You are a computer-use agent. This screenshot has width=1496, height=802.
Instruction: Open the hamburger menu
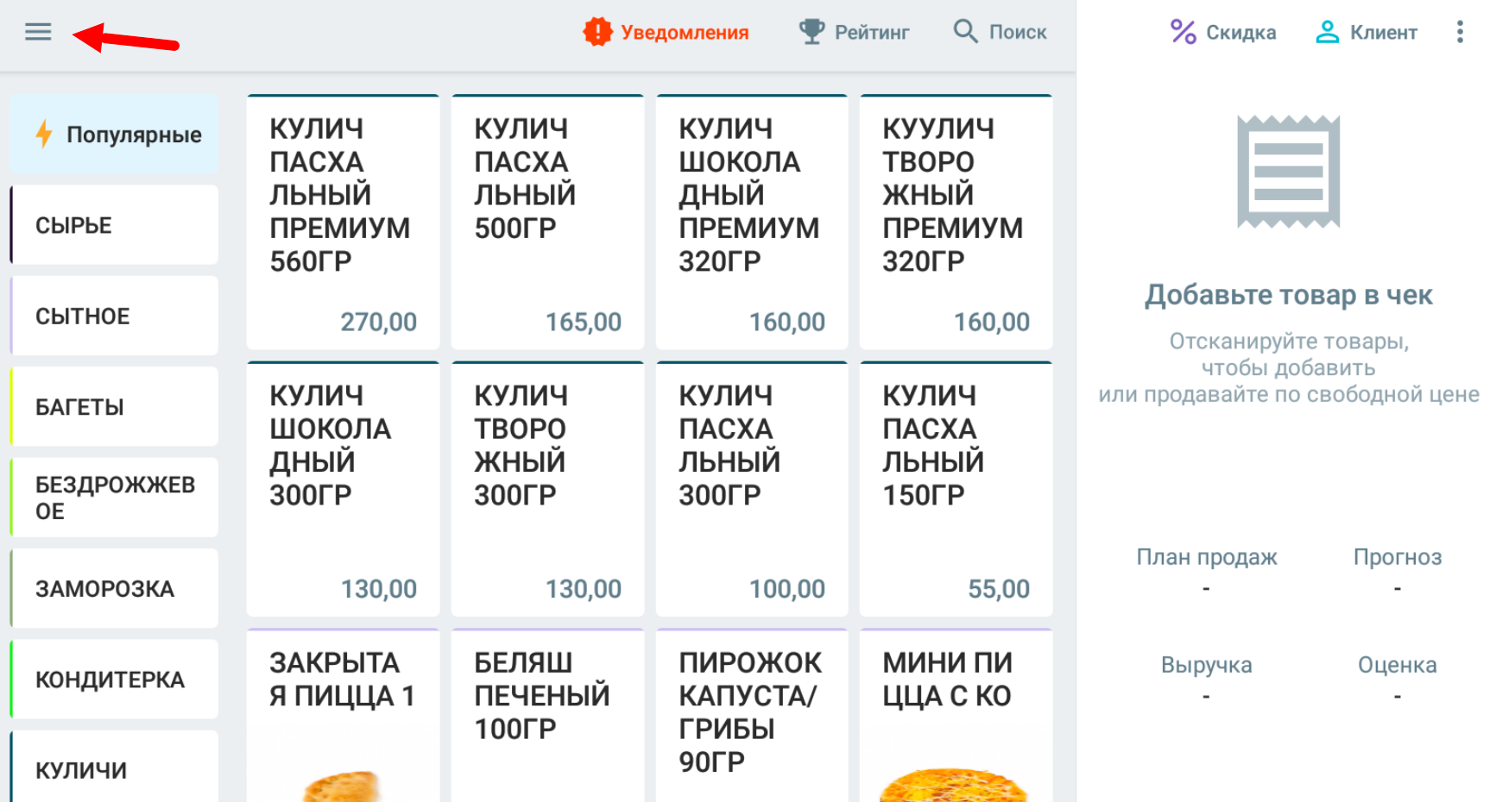pyautogui.click(x=38, y=32)
